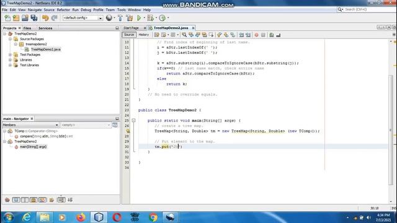Open the Debug menu
This screenshot has height=223, width=397.
pyautogui.click(x=86, y=10)
